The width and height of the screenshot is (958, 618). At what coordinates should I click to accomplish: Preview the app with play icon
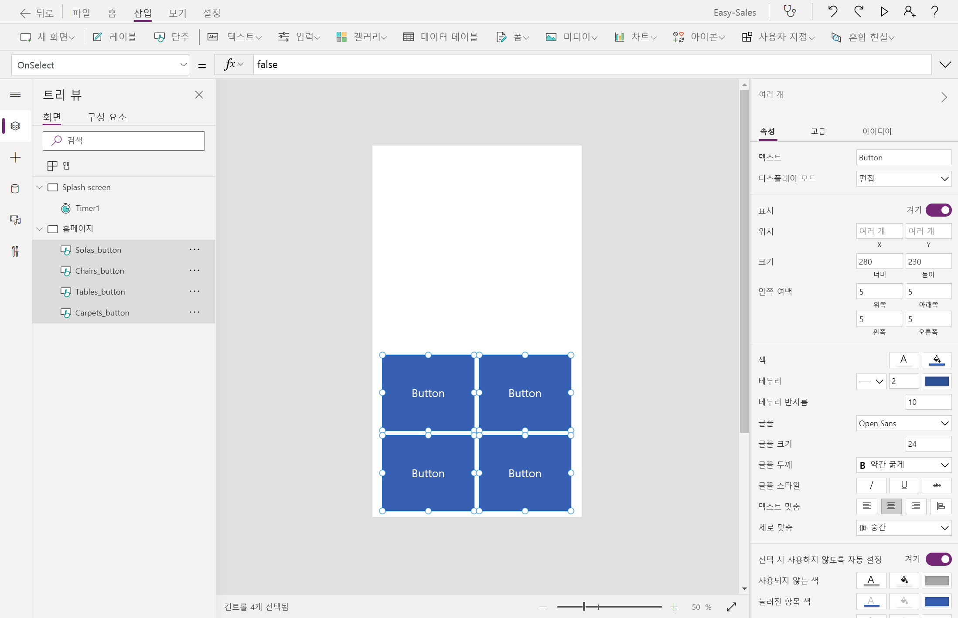884,12
